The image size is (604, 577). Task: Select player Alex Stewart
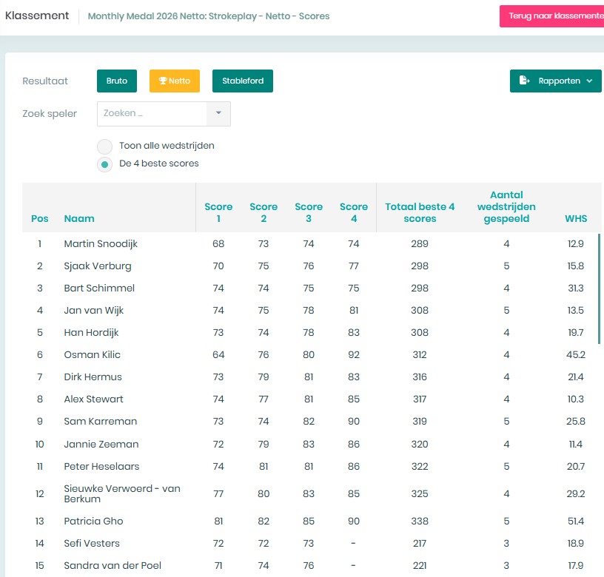point(93,399)
